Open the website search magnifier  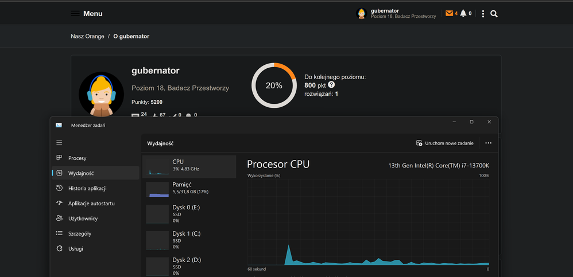tap(494, 14)
